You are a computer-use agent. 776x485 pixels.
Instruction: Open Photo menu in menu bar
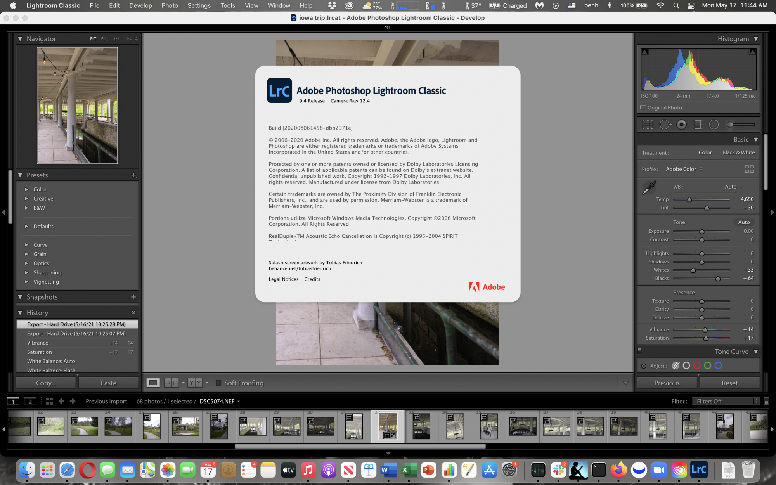(169, 5)
